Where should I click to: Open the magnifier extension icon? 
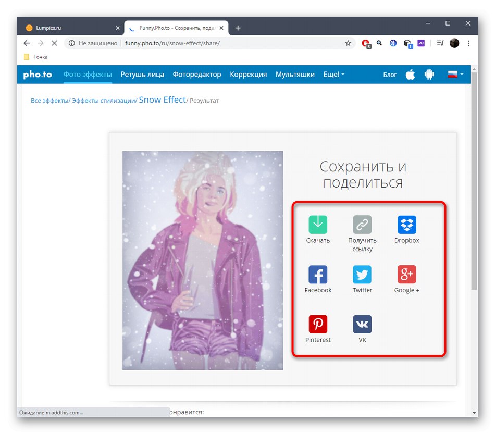(379, 43)
